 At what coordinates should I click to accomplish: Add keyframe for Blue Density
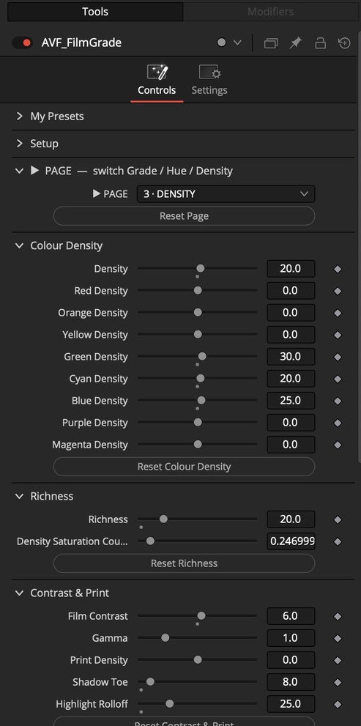click(338, 401)
